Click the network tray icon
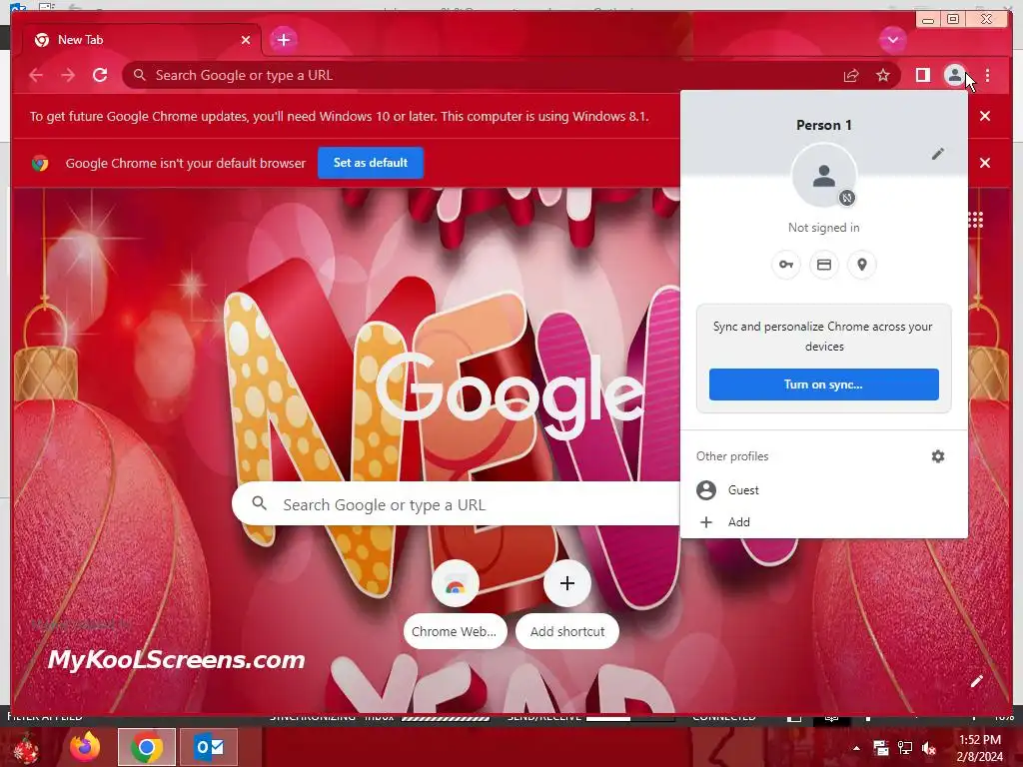This screenshot has width=1023, height=767. 905,748
